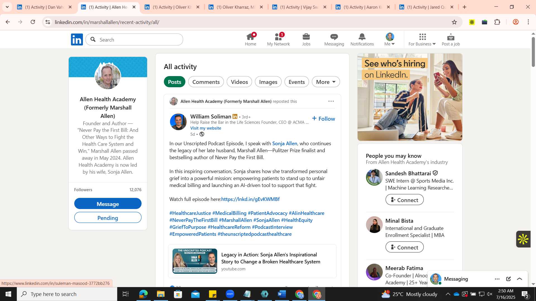
Task: Go back to previous page
Action: click(x=8, y=22)
